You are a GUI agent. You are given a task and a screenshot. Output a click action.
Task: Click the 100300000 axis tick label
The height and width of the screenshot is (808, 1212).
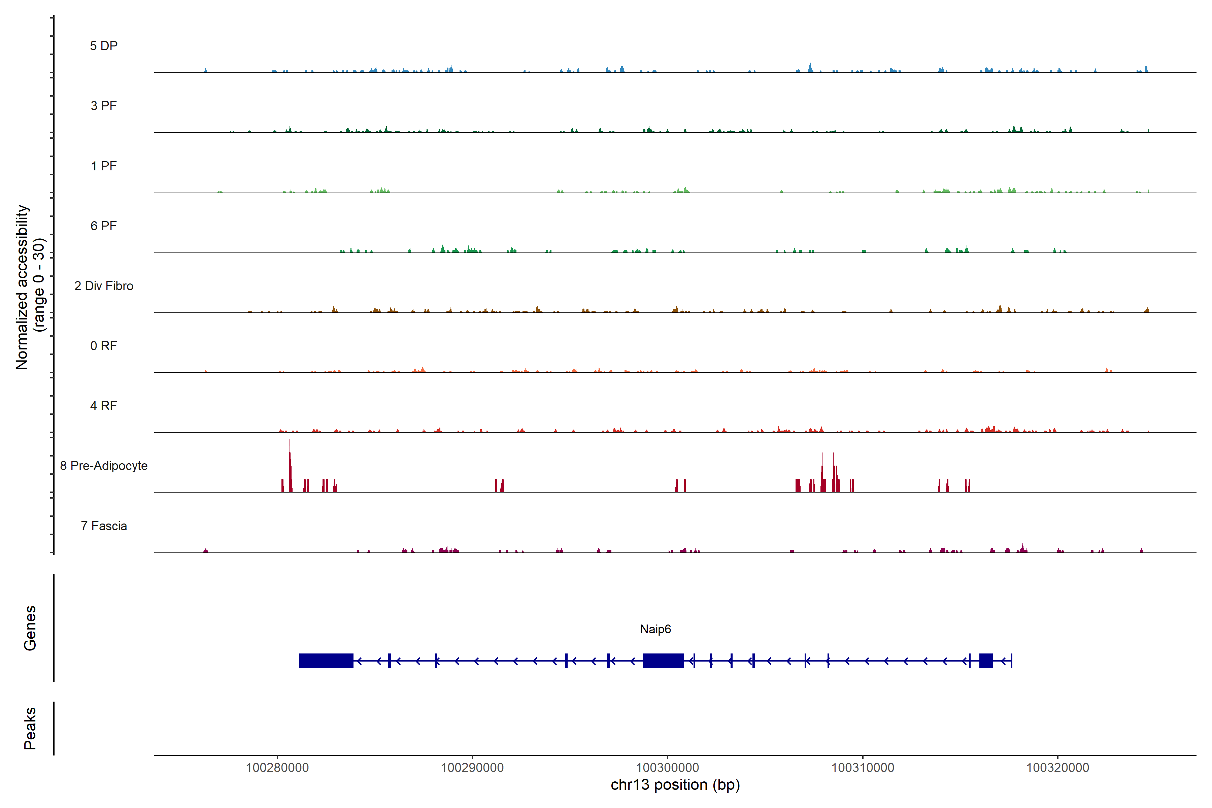tap(667, 767)
